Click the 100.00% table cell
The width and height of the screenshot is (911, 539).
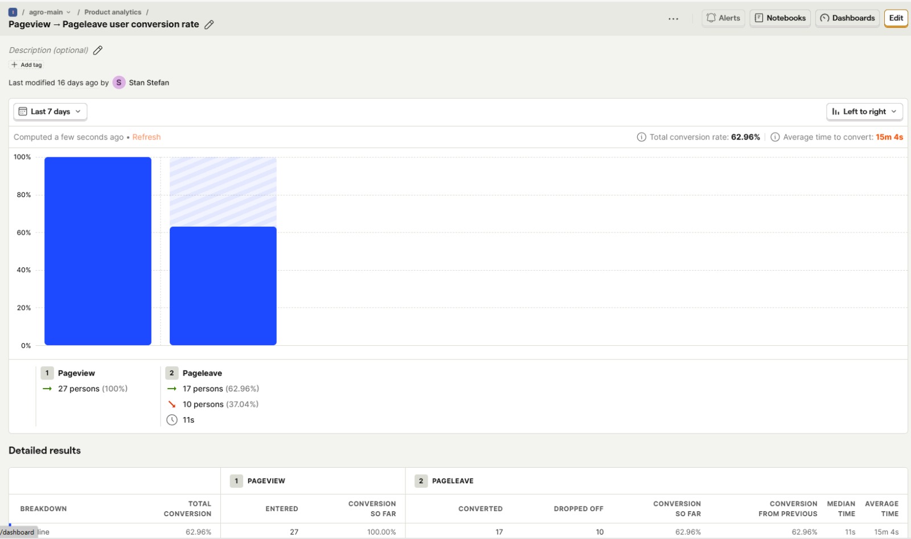coord(381,532)
